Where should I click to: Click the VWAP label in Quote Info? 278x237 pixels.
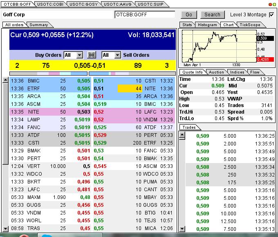coord(235,99)
